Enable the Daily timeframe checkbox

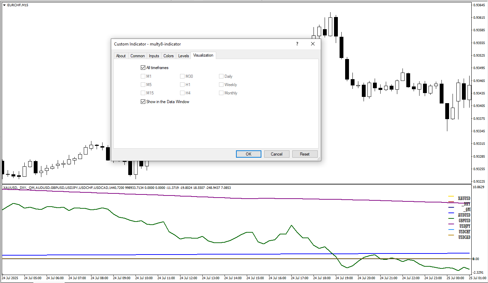pos(221,76)
